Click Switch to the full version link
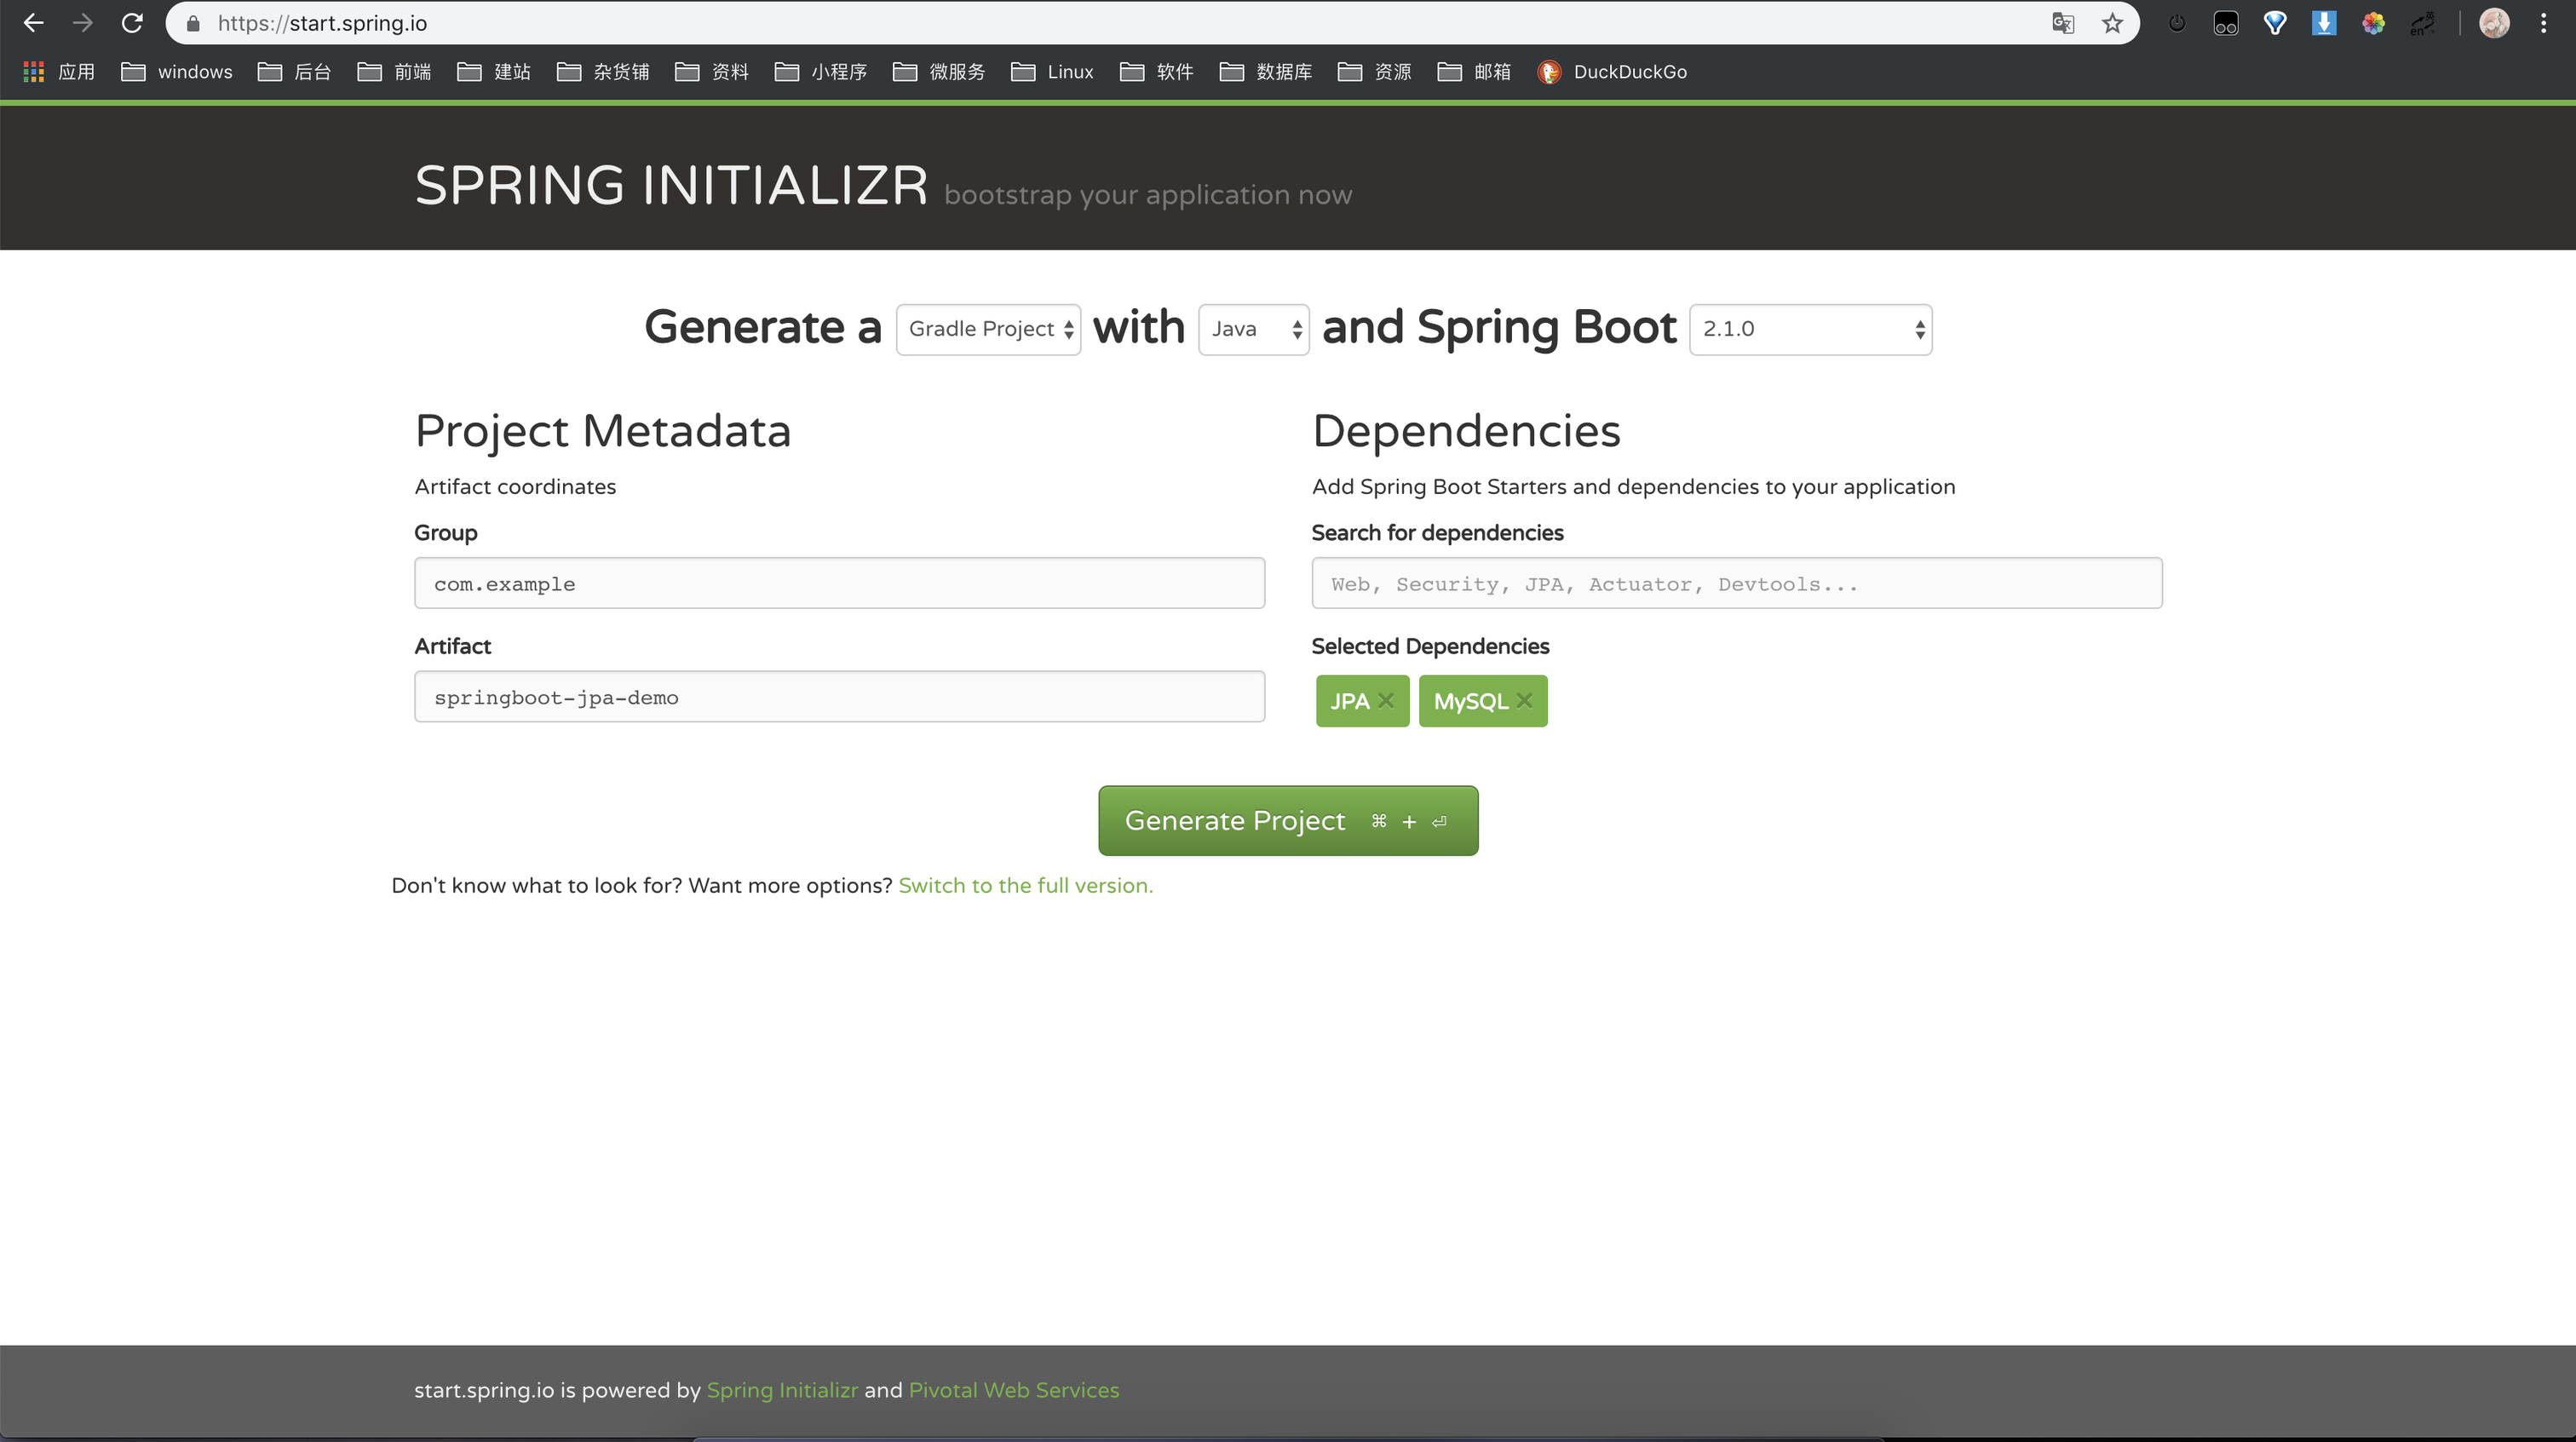The image size is (2576, 1442). [1025, 886]
